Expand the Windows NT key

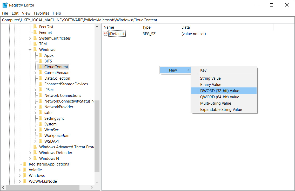(30, 158)
